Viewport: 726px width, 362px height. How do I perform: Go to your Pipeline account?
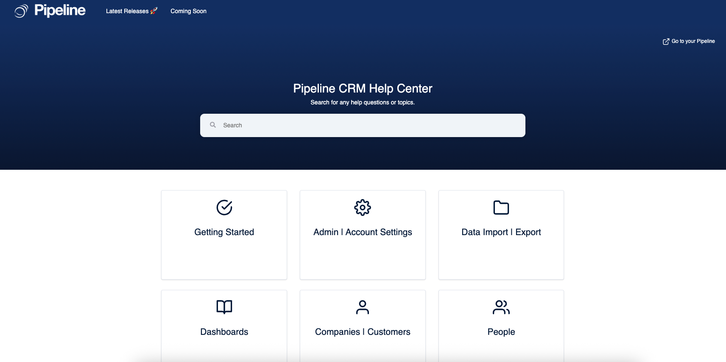click(689, 41)
